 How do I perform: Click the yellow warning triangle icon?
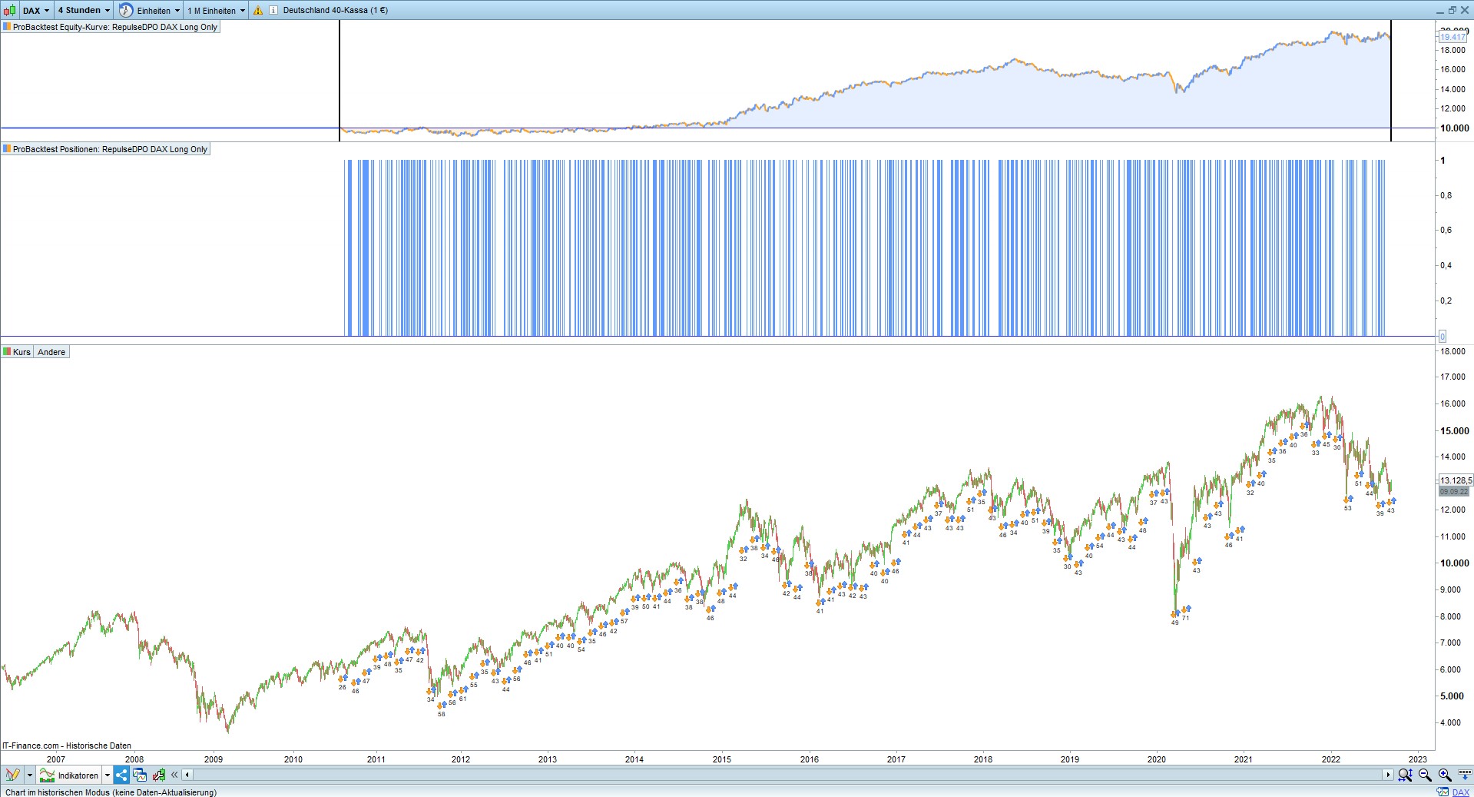click(x=258, y=11)
